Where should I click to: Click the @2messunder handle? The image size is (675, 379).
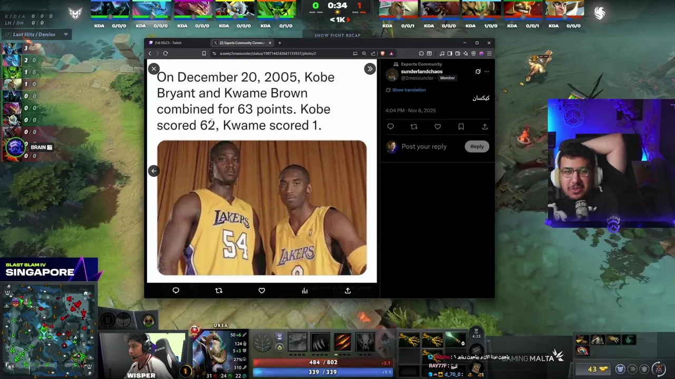tap(417, 78)
